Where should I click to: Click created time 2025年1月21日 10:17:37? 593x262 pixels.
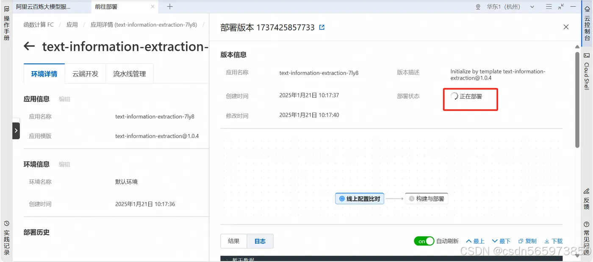[x=309, y=95]
